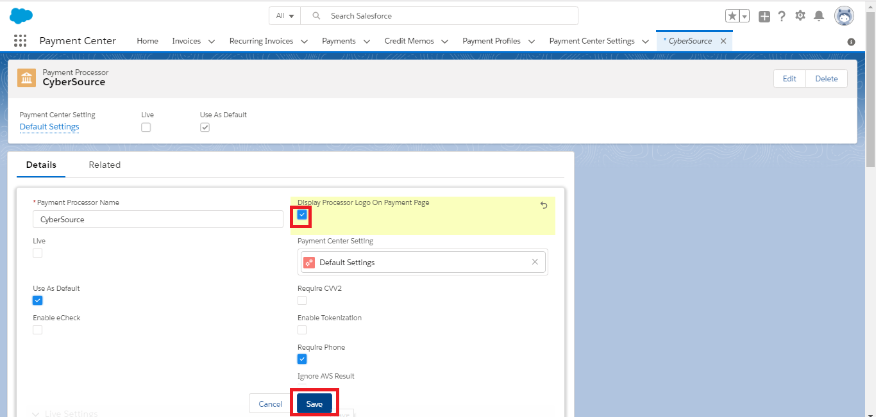Open the Favorites star icon

click(732, 17)
